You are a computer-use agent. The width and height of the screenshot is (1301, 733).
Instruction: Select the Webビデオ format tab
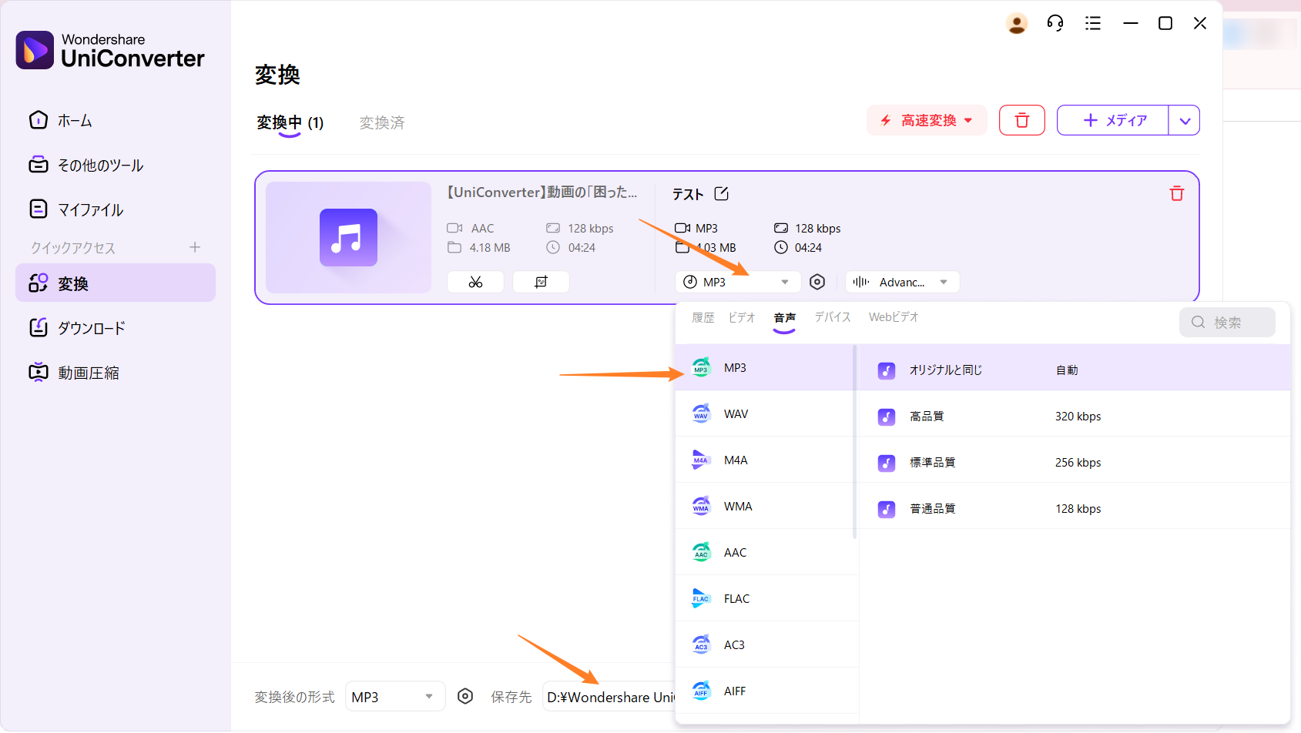point(894,317)
